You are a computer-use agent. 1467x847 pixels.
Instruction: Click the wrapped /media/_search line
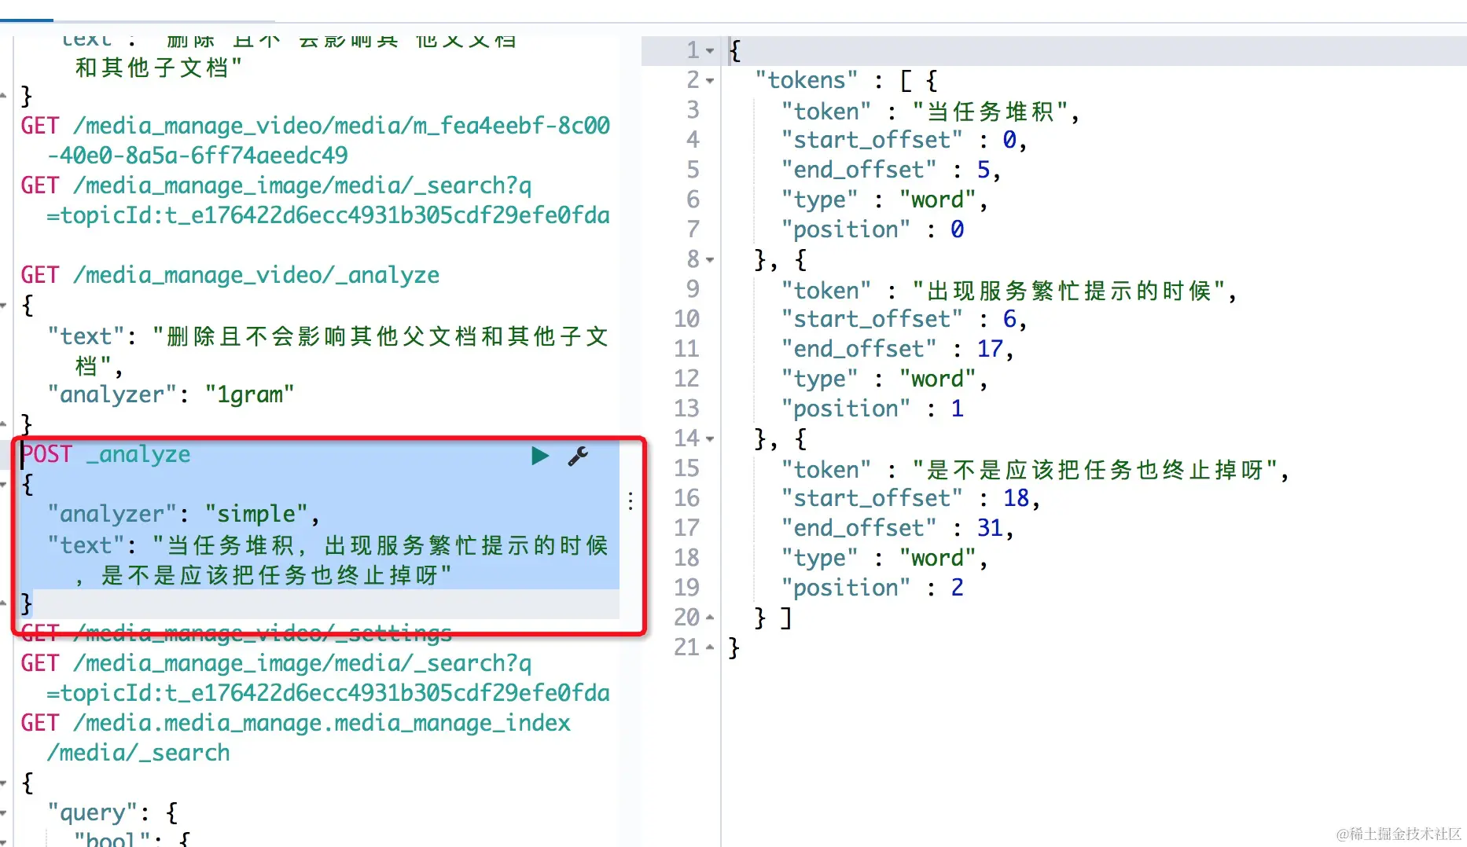[x=138, y=753]
